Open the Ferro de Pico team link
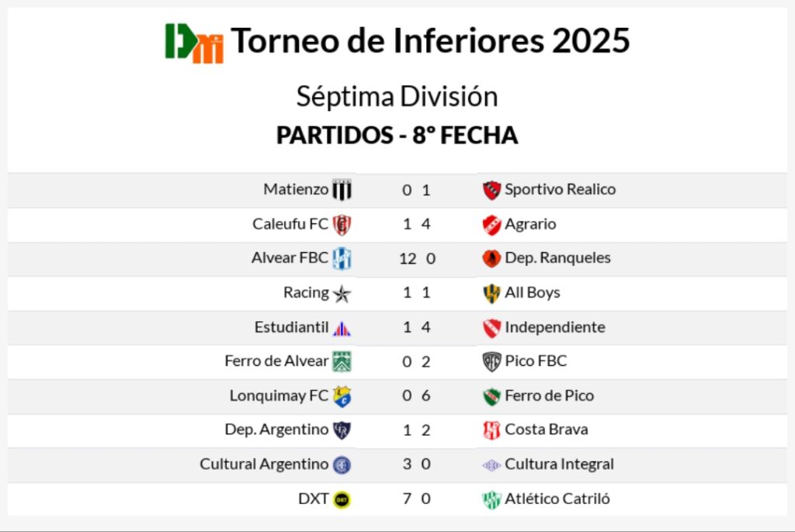The image size is (795, 532). pyautogui.click(x=549, y=396)
